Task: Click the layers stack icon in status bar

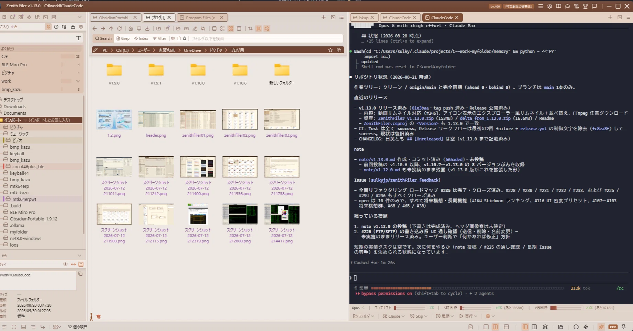Action: pyautogui.click(x=545, y=327)
